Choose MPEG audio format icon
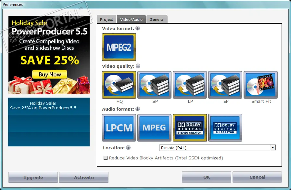This screenshot has height=190, width=291. point(154,128)
